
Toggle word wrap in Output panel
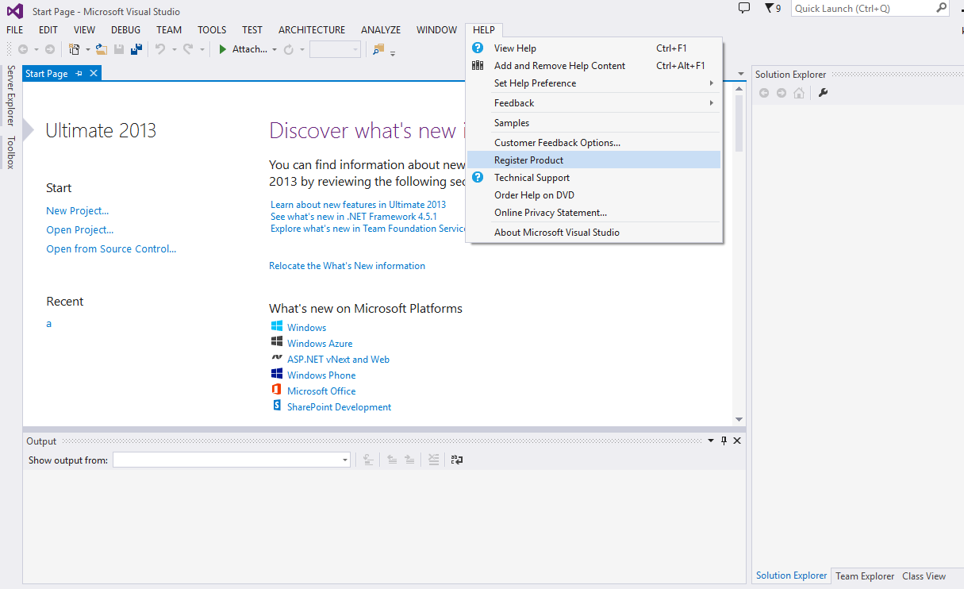(457, 460)
